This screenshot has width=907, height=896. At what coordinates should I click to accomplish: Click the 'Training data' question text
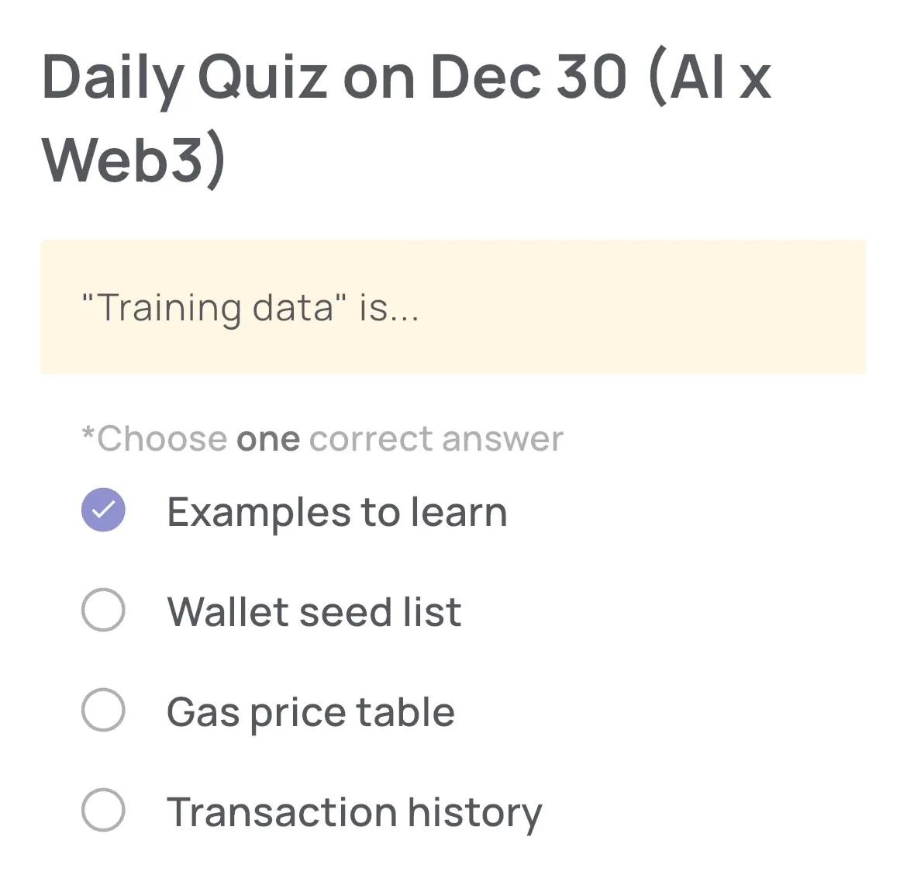tap(250, 308)
